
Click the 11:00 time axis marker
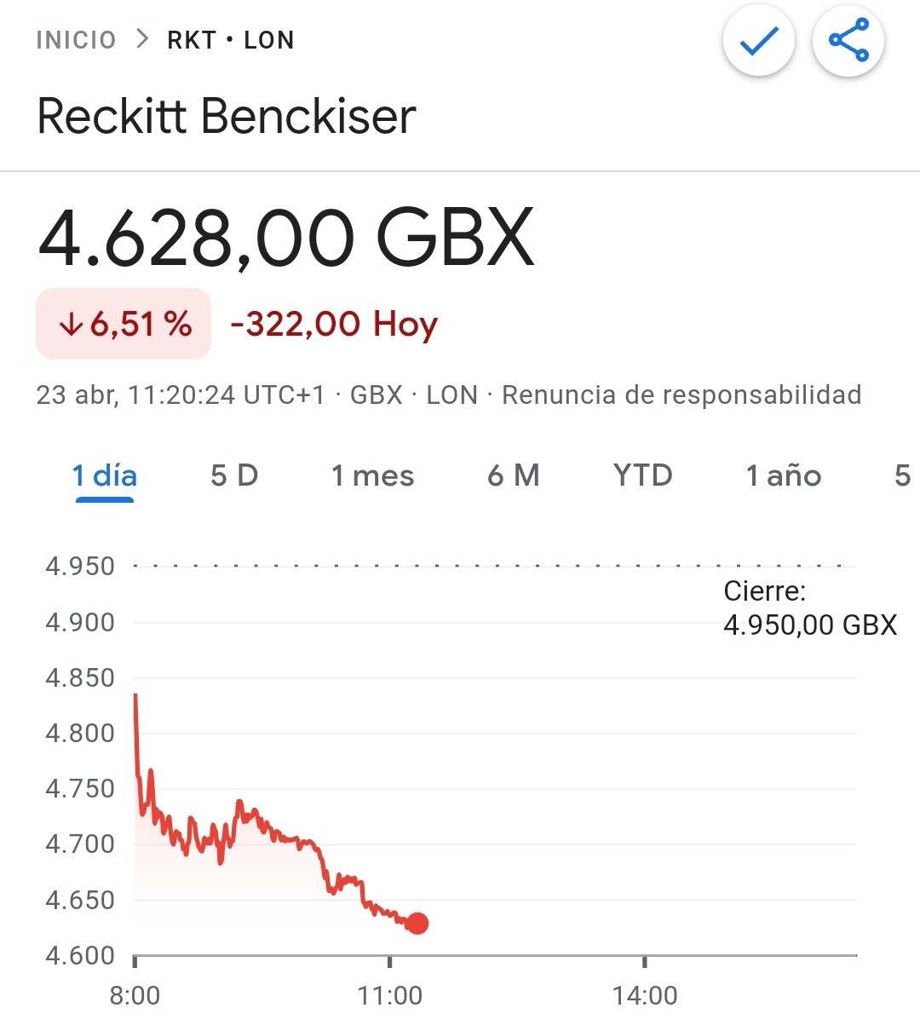coord(390,995)
